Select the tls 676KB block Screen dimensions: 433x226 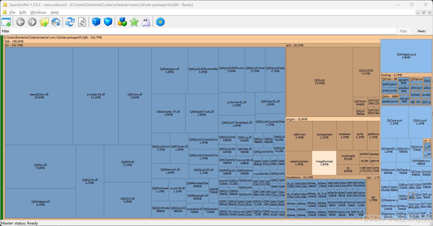pos(348,169)
